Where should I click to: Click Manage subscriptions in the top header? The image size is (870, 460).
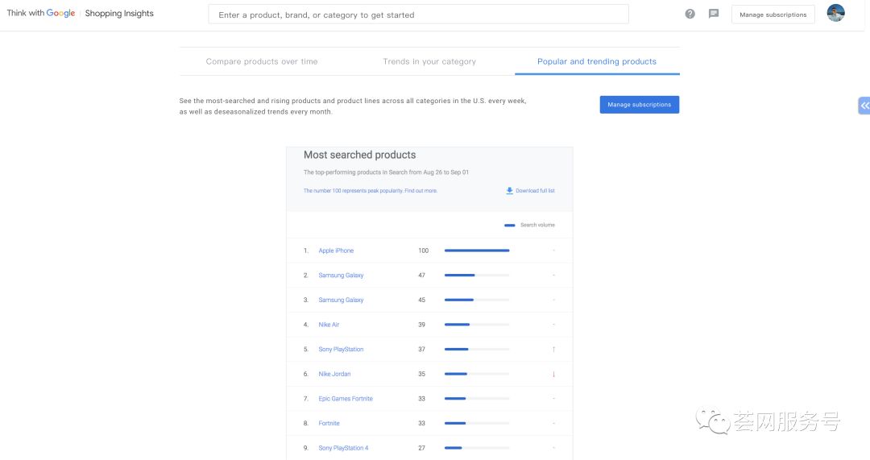773,15
